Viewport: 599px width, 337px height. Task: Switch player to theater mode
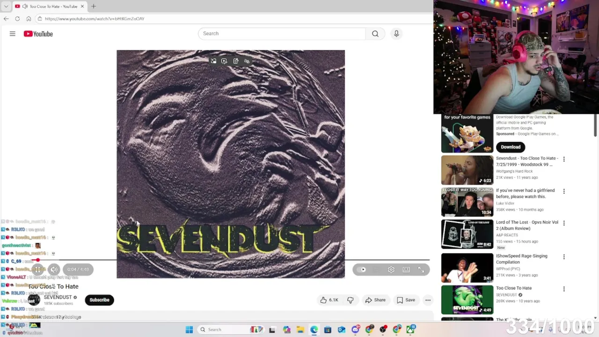click(406, 270)
